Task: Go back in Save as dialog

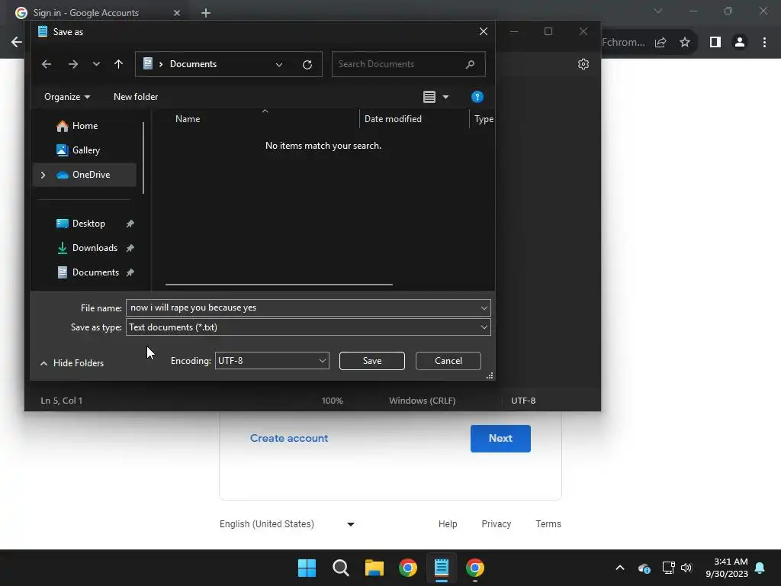Action: tap(47, 64)
